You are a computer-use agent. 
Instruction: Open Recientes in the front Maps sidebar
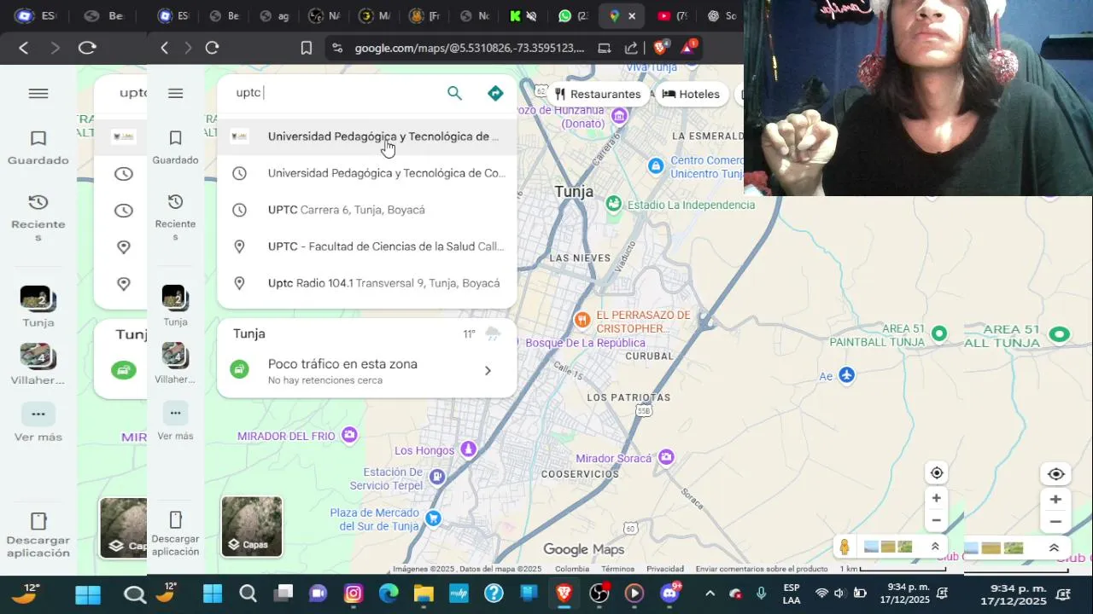click(175, 217)
